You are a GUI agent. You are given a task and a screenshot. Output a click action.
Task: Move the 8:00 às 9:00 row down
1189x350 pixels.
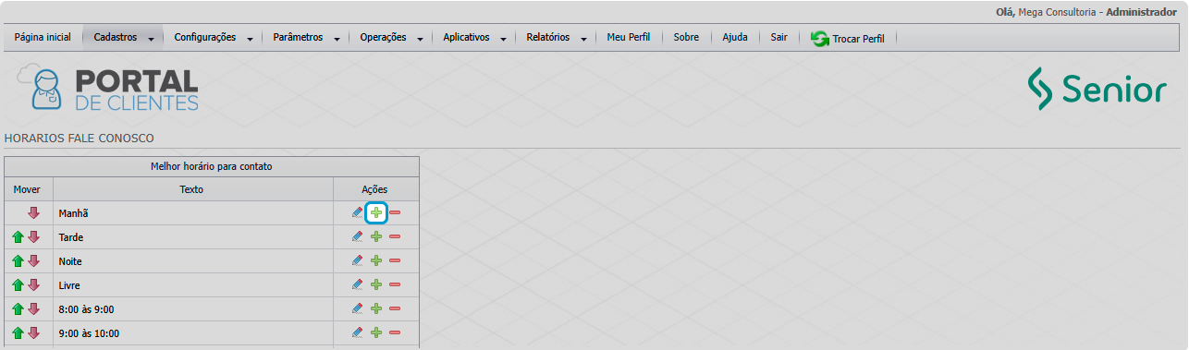coord(34,309)
